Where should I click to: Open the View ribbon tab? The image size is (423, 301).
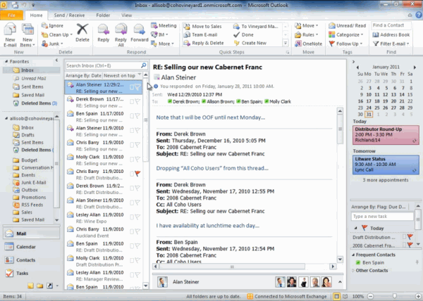pyautogui.click(x=126, y=15)
